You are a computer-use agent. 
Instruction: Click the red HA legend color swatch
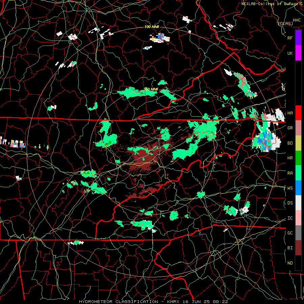tap(298, 113)
